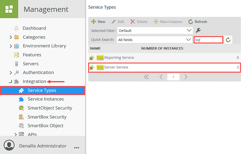The image size is (244, 154).
Task: Sort by NUMBER OF INSTANCES column header
Action: coord(162,48)
